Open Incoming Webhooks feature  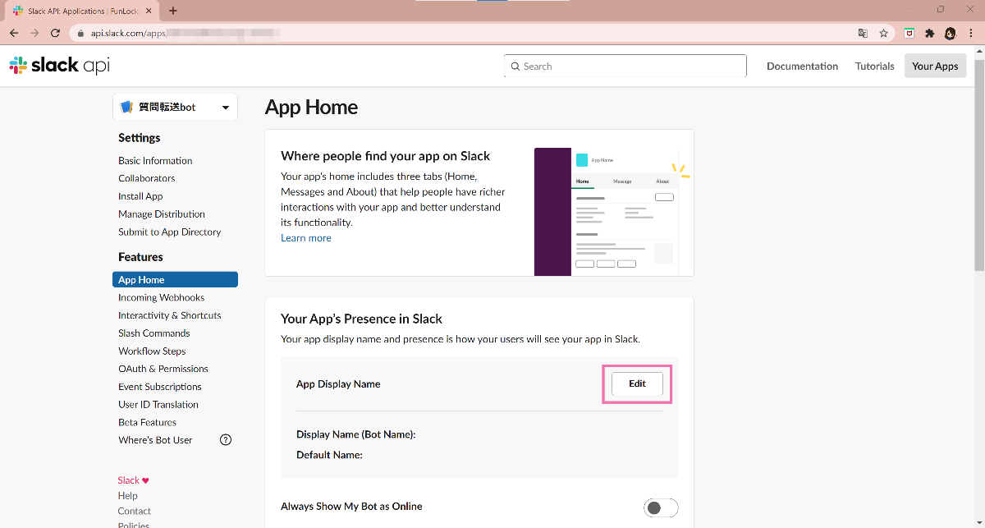[x=161, y=298]
